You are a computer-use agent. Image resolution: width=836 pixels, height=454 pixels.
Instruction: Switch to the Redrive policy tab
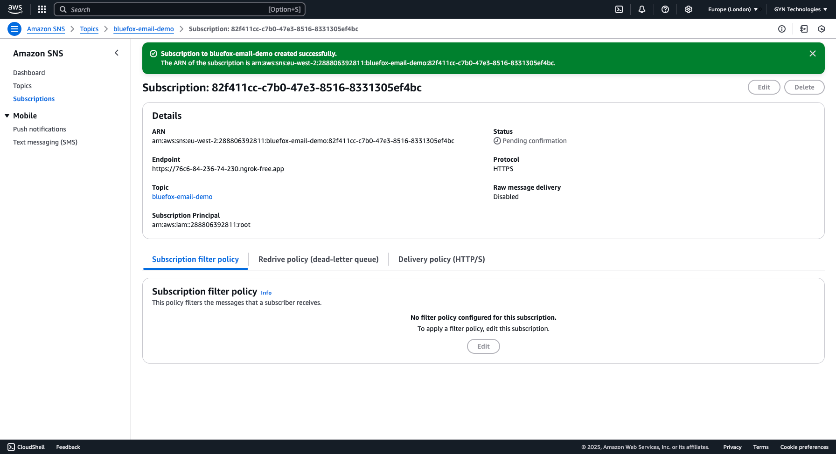coord(319,259)
